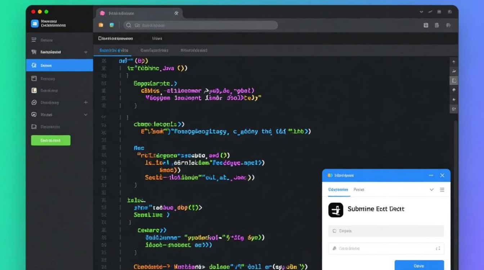This screenshot has width=484, height=270.
Task: Select the highlighted blue item in left sidebar
Action: point(59,66)
